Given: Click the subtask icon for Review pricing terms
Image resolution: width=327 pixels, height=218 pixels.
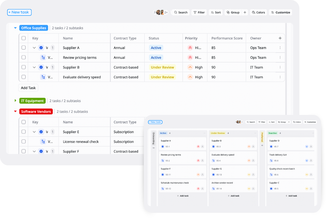Looking at the screenshot, I should 43,58.
